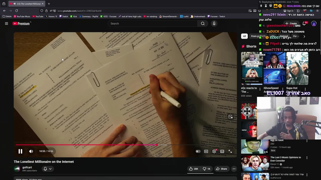The image size is (321, 180).
Task: Go to the YouTube Premium home logo
Action: pyautogui.click(x=21, y=23)
